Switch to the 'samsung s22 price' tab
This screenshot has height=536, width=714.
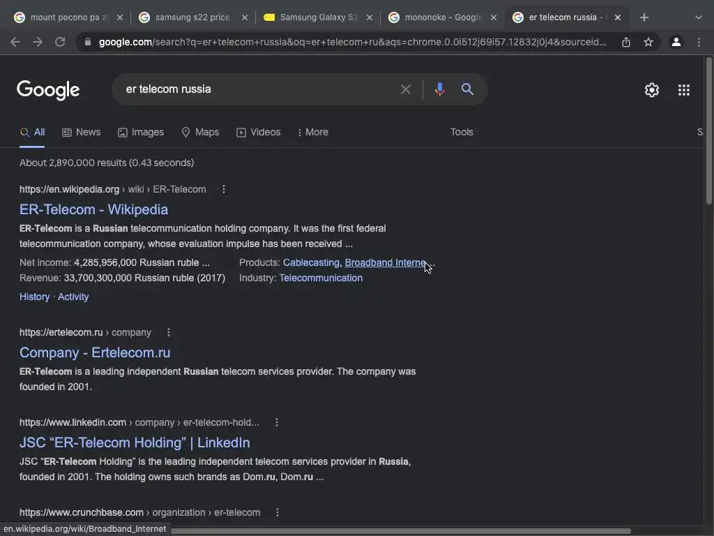click(x=192, y=17)
